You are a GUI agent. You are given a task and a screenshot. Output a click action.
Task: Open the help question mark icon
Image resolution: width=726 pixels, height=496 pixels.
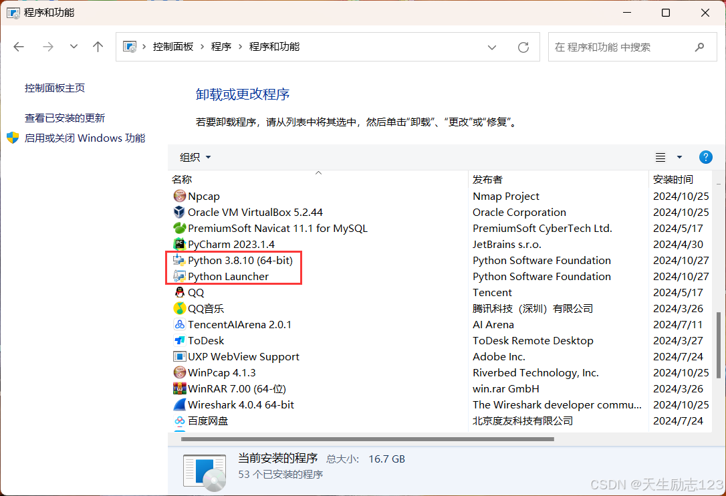[x=705, y=157]
